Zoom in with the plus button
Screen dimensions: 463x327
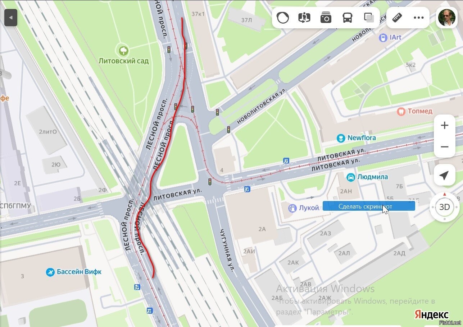445,125
